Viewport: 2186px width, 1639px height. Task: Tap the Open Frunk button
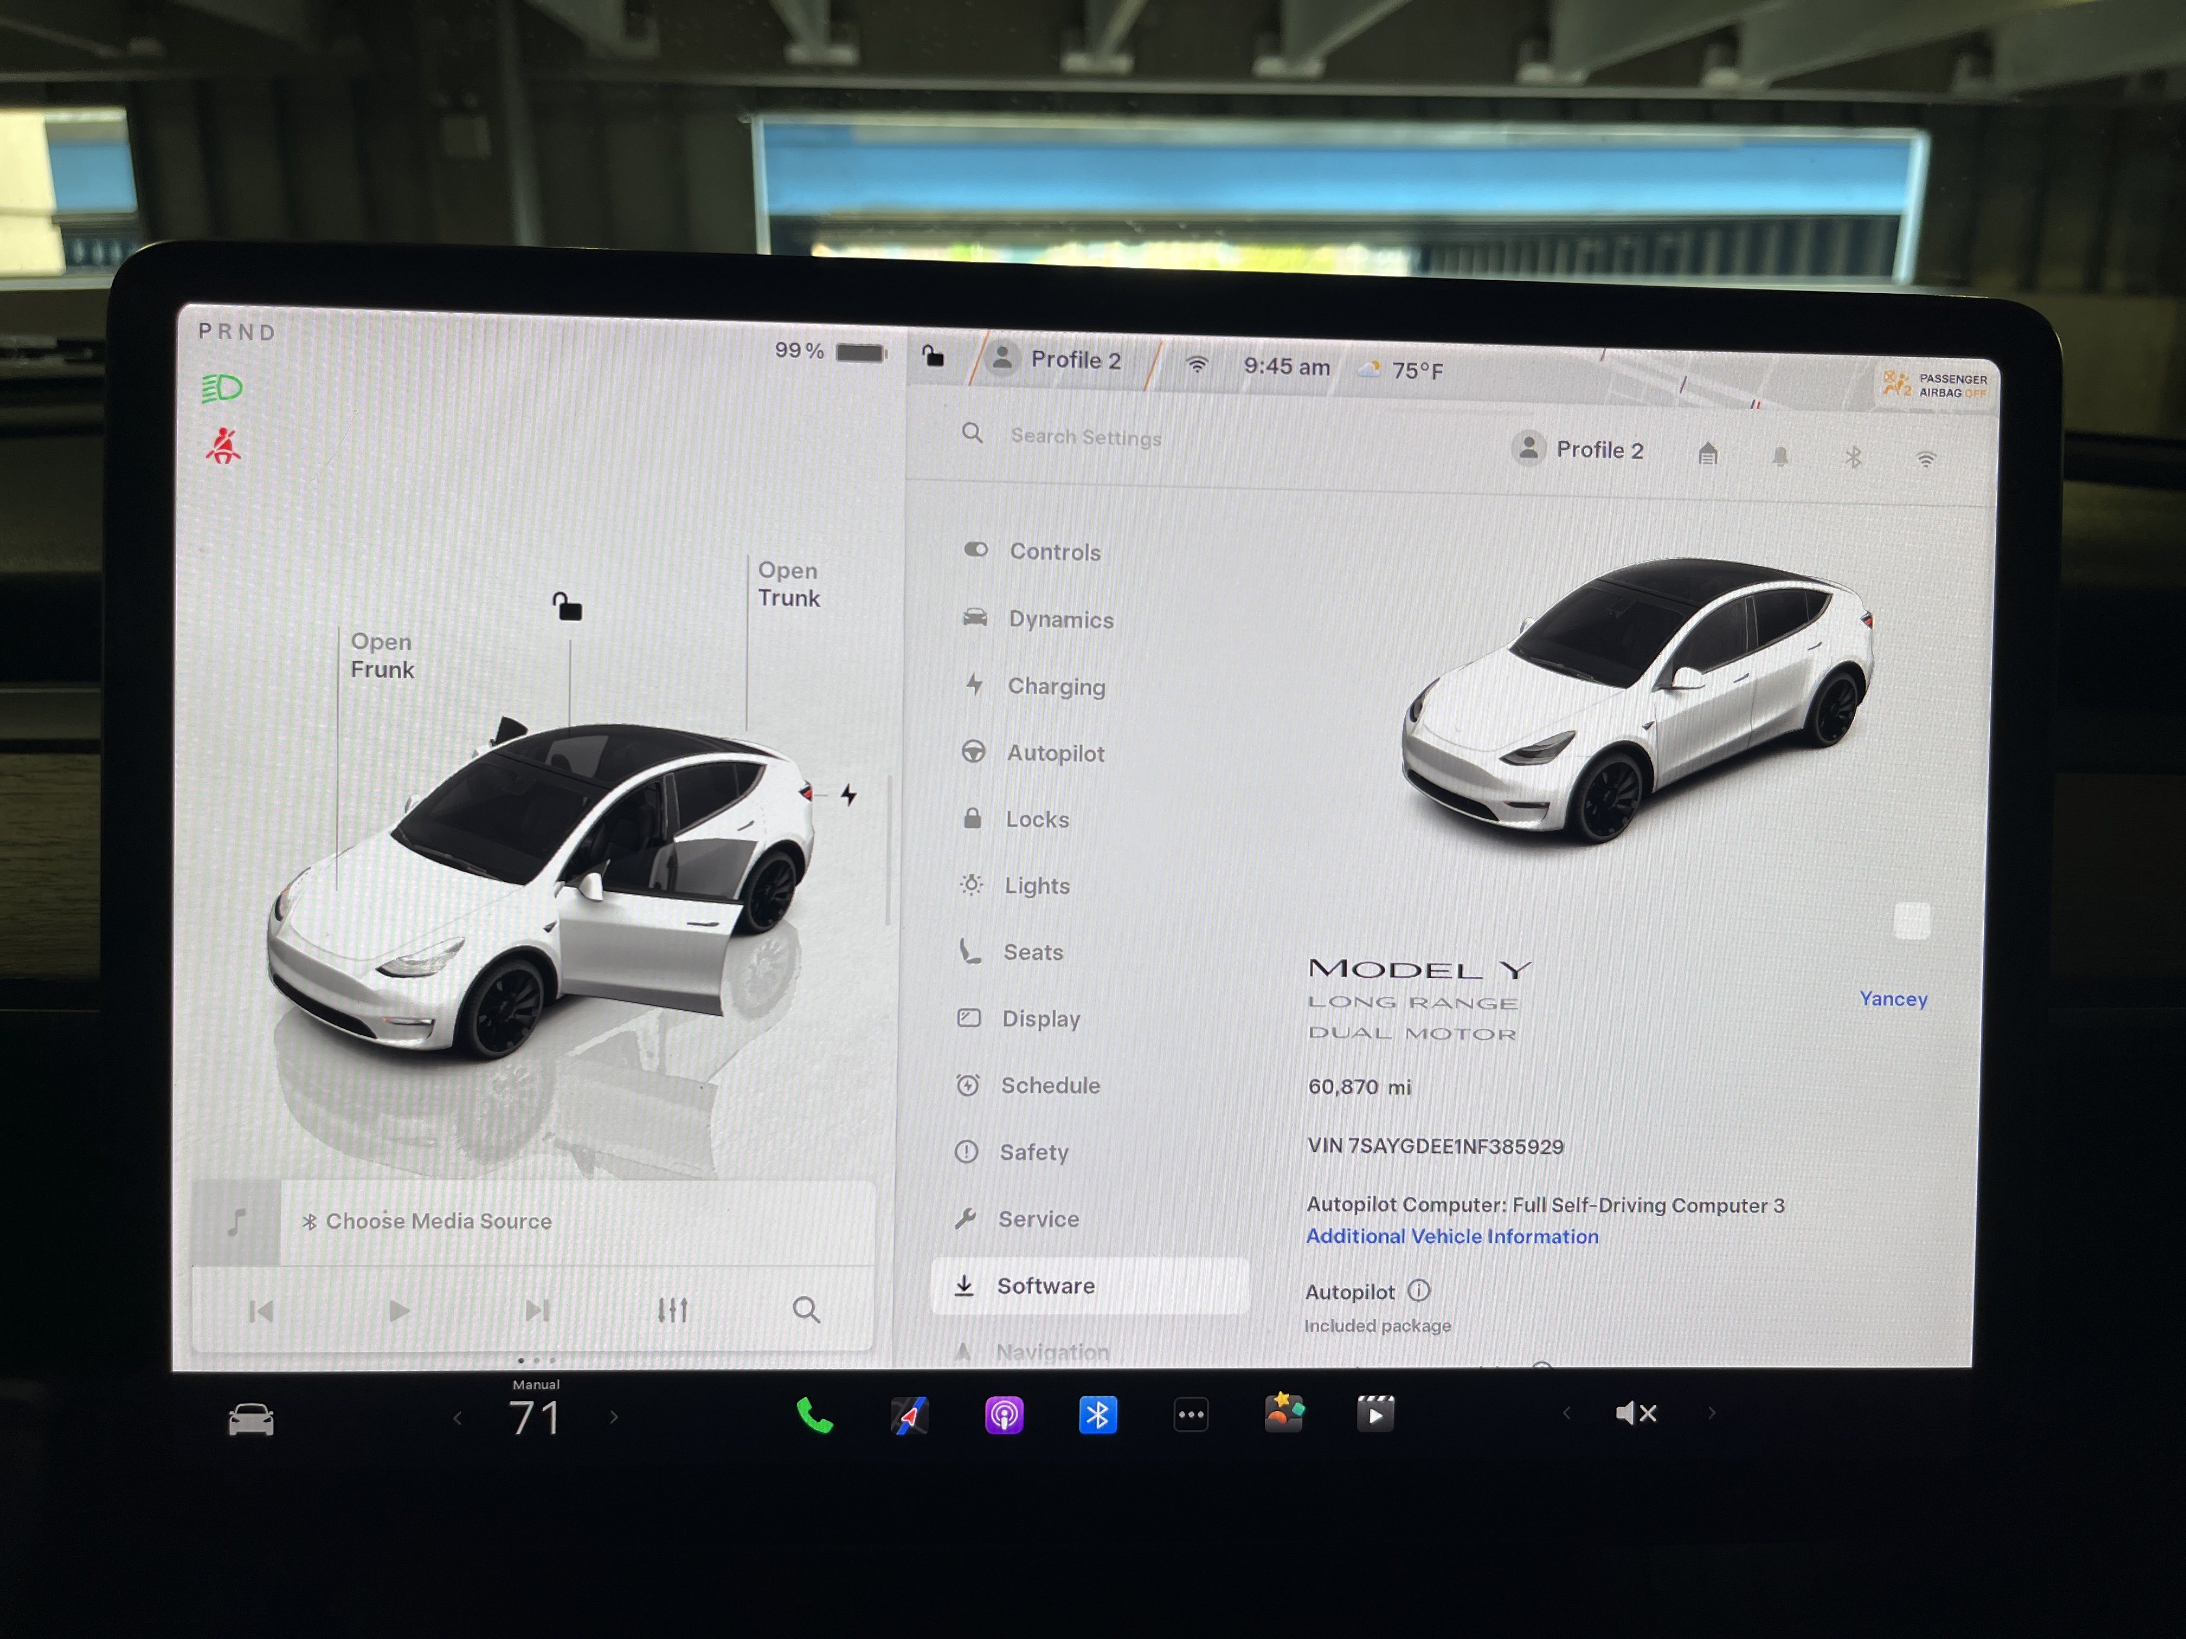(382, 655)
